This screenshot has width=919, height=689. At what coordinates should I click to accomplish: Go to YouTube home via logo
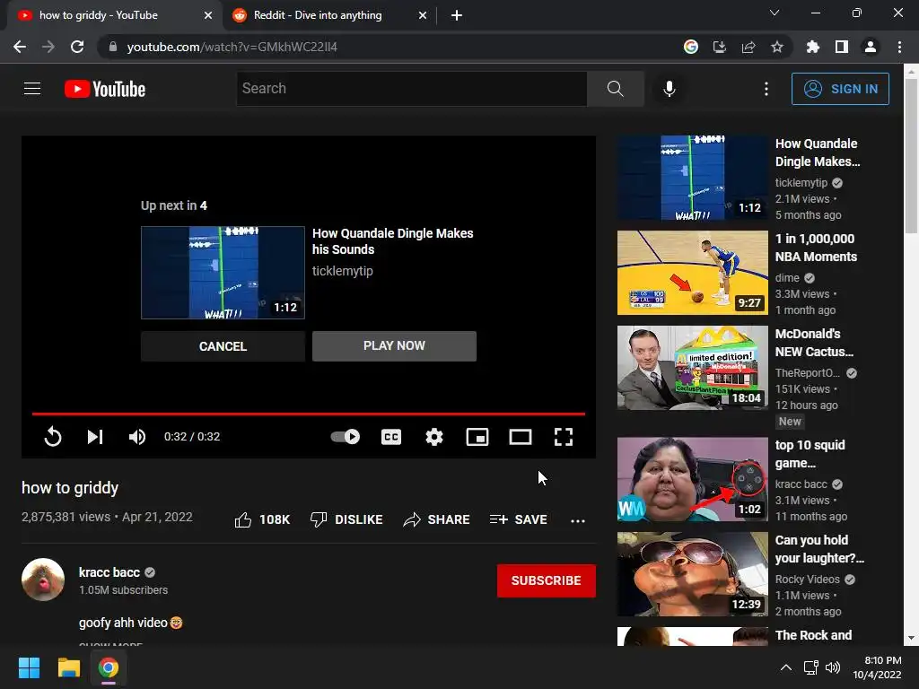(x=105, y=89)
